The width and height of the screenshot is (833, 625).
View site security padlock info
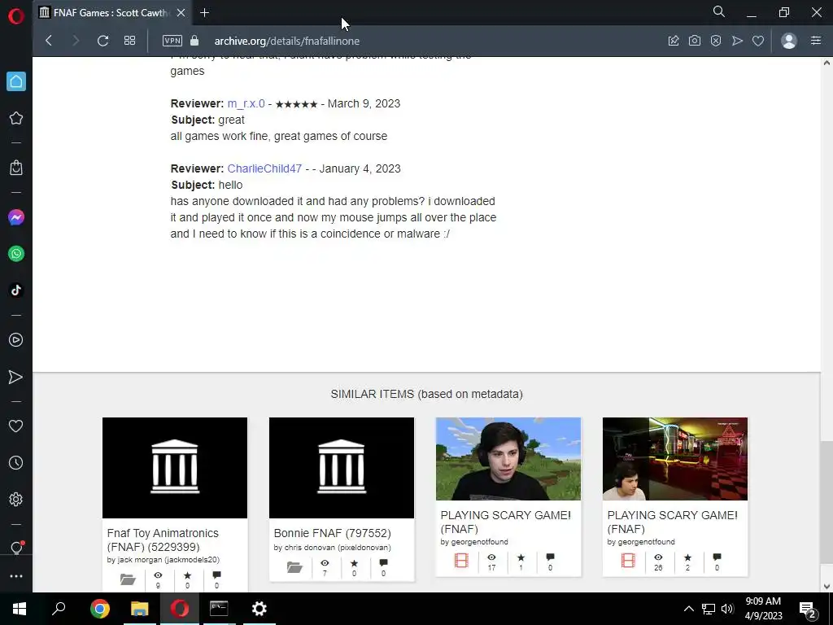(x=194, y=41)
